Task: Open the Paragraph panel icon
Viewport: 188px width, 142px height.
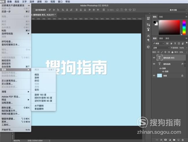Action: (148, 40)
